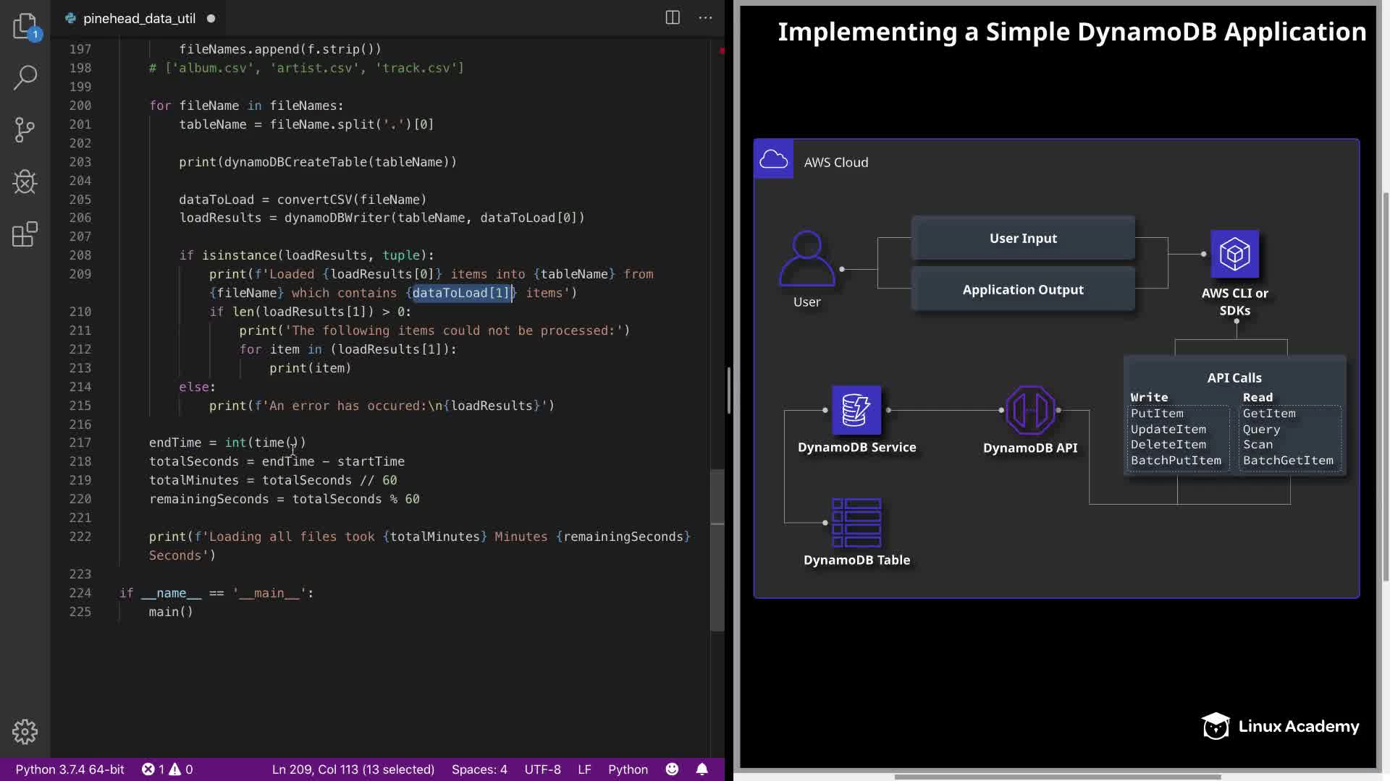Open the Source Control view
The image size is (1390, 781).
[25, 130]
